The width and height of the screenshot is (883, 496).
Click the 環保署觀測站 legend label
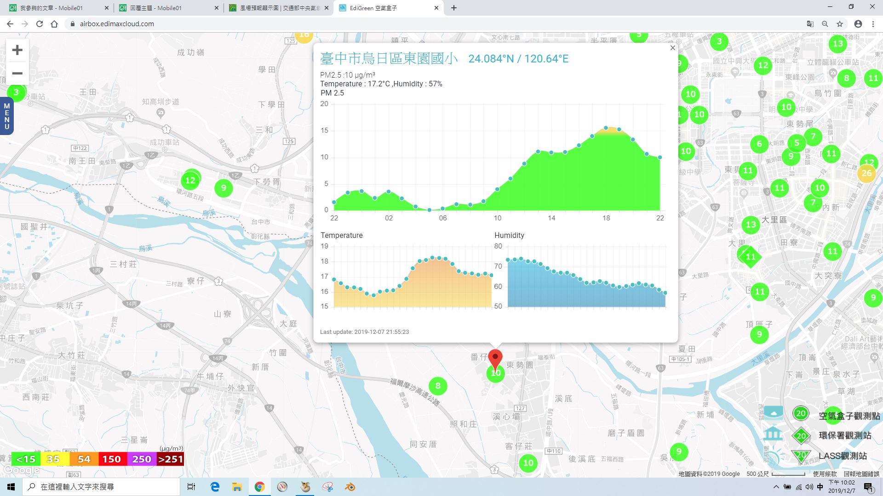tap(845, 435)
